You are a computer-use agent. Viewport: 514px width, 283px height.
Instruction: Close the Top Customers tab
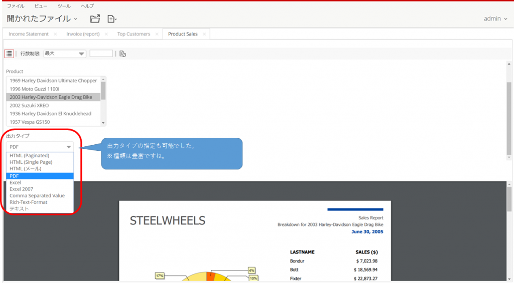point(157,34)
